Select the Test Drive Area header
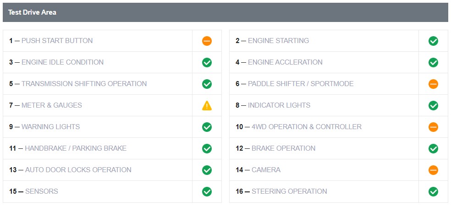 pyautogui.click(x=32, y=12)
